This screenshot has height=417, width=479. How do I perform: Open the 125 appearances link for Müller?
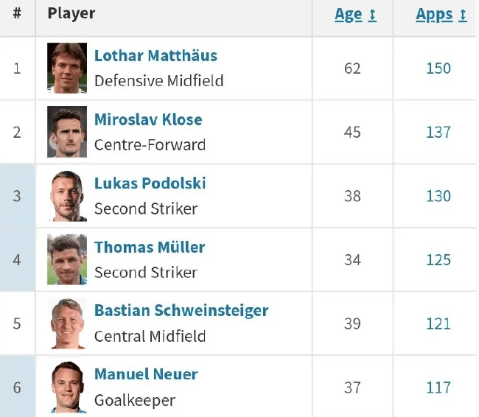438,259
